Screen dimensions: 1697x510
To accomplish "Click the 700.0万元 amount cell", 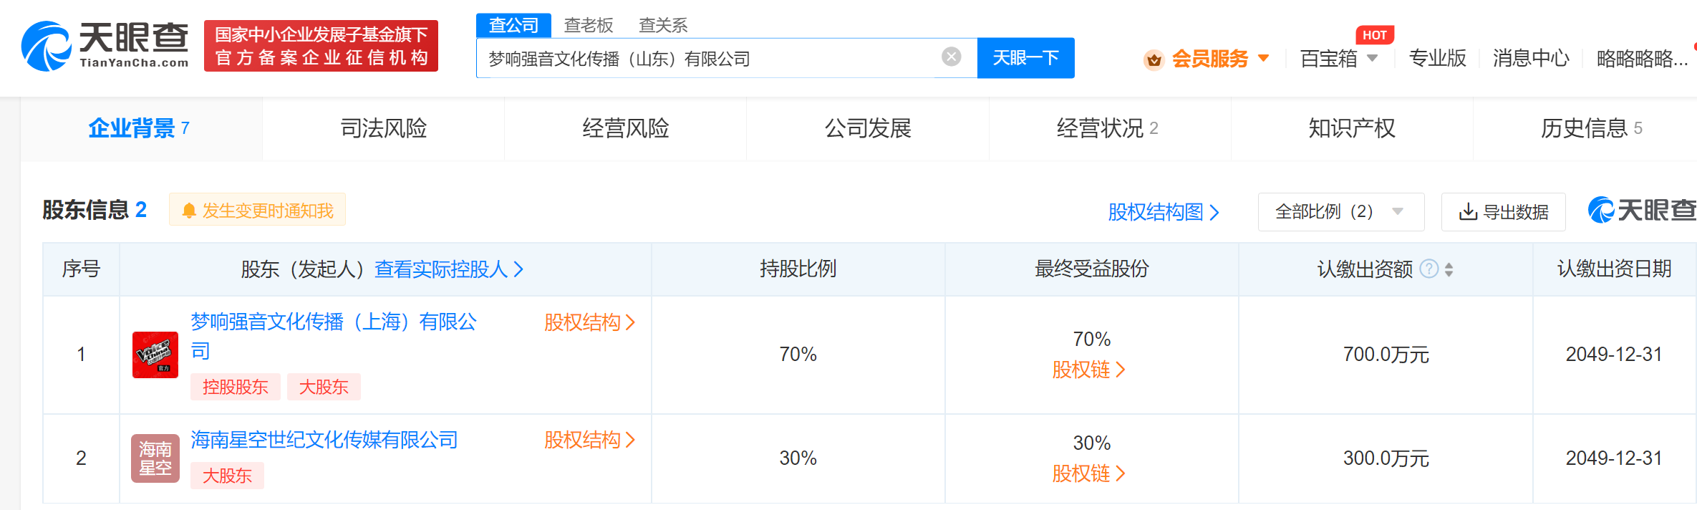I will [1386, 355].
